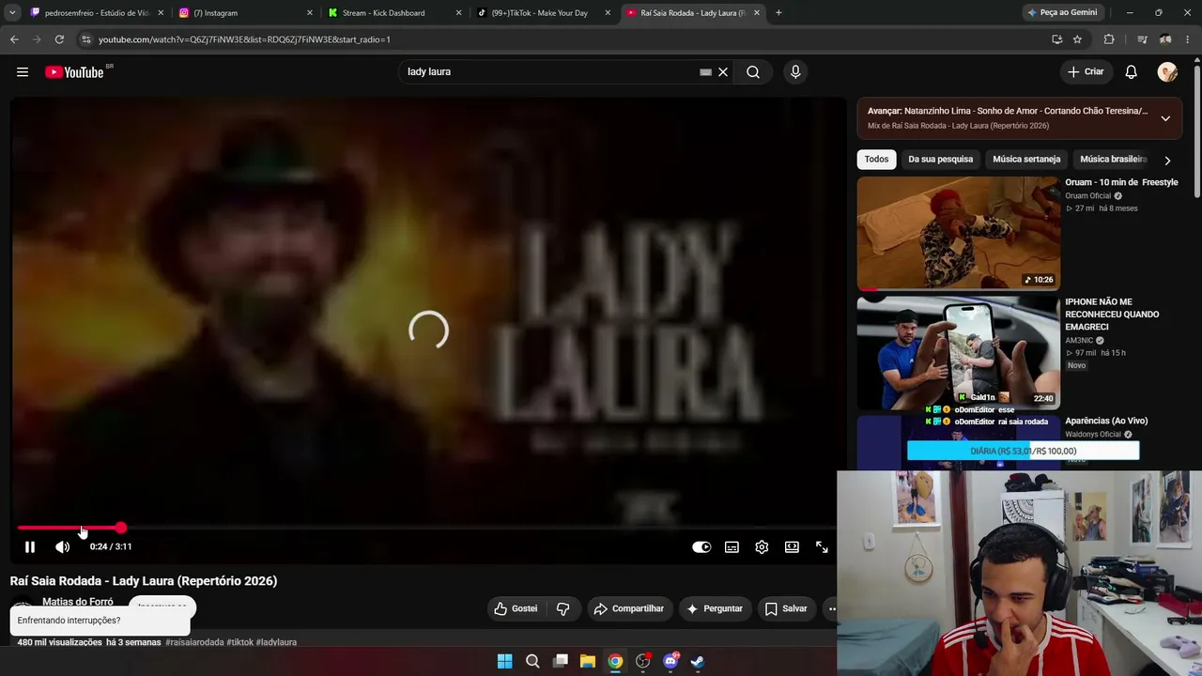Share the video via Compartilhar

[x=628, y=608]
